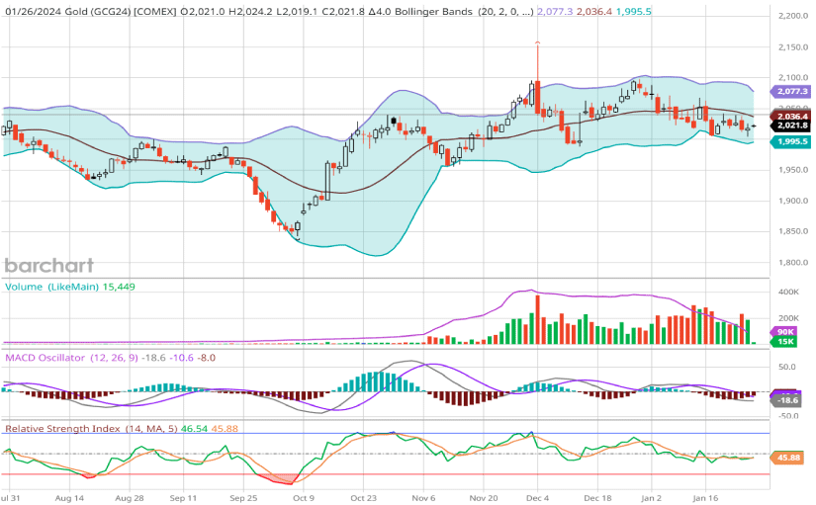Click the magenta 90K volume average tag
This screenshot has width=816, height=505.
[x=787, y=331]
